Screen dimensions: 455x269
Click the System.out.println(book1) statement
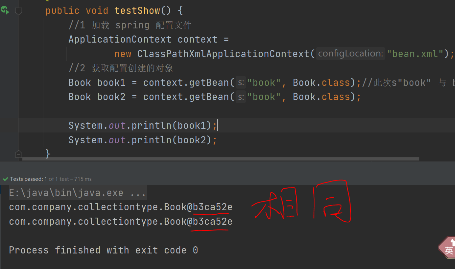tap(143, 125)
